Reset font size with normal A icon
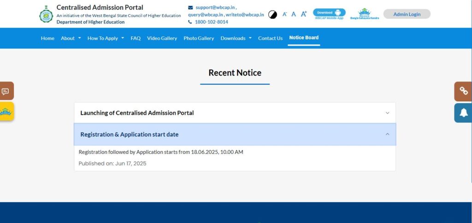 click(294, 14)
